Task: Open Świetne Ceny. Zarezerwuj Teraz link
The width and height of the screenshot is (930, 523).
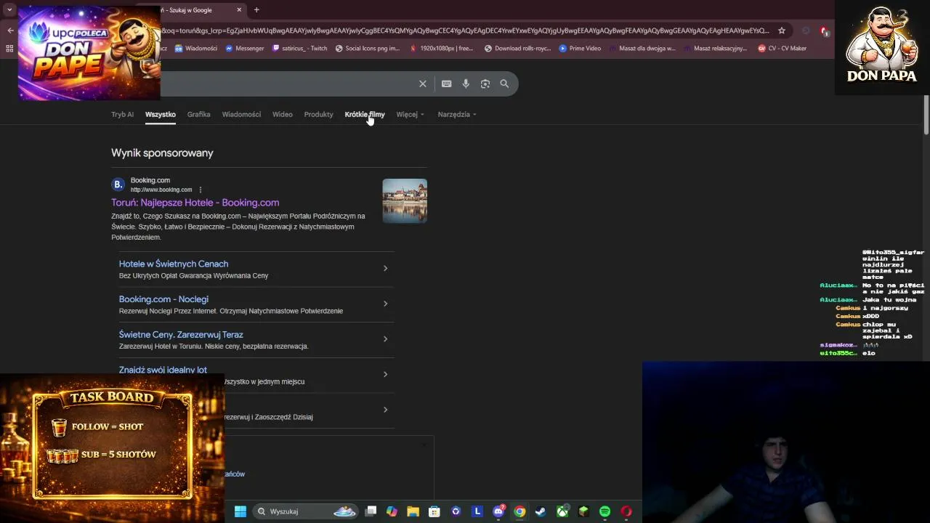Action: (x=181, y=335)
